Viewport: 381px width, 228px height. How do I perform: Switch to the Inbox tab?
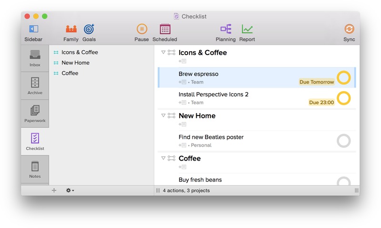click(x=35, y=58)
